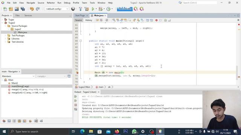Click the first garbage collection icon beside memory bar
The height and width of the screenshot is (135, 241).
tap(136, 9)
